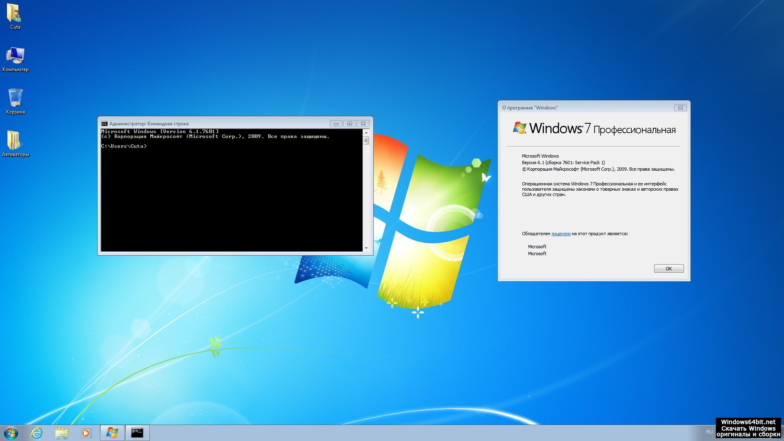Viewport: 784px width, 441px height.
Task: Switch to Command Prompt taskbar button
Action: click(137, 433)
